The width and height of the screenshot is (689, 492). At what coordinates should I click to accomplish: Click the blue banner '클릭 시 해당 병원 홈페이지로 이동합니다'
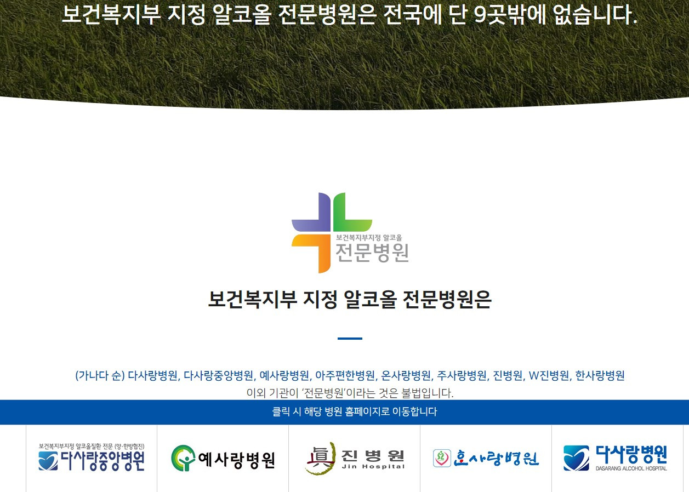[x=344, y=412]
